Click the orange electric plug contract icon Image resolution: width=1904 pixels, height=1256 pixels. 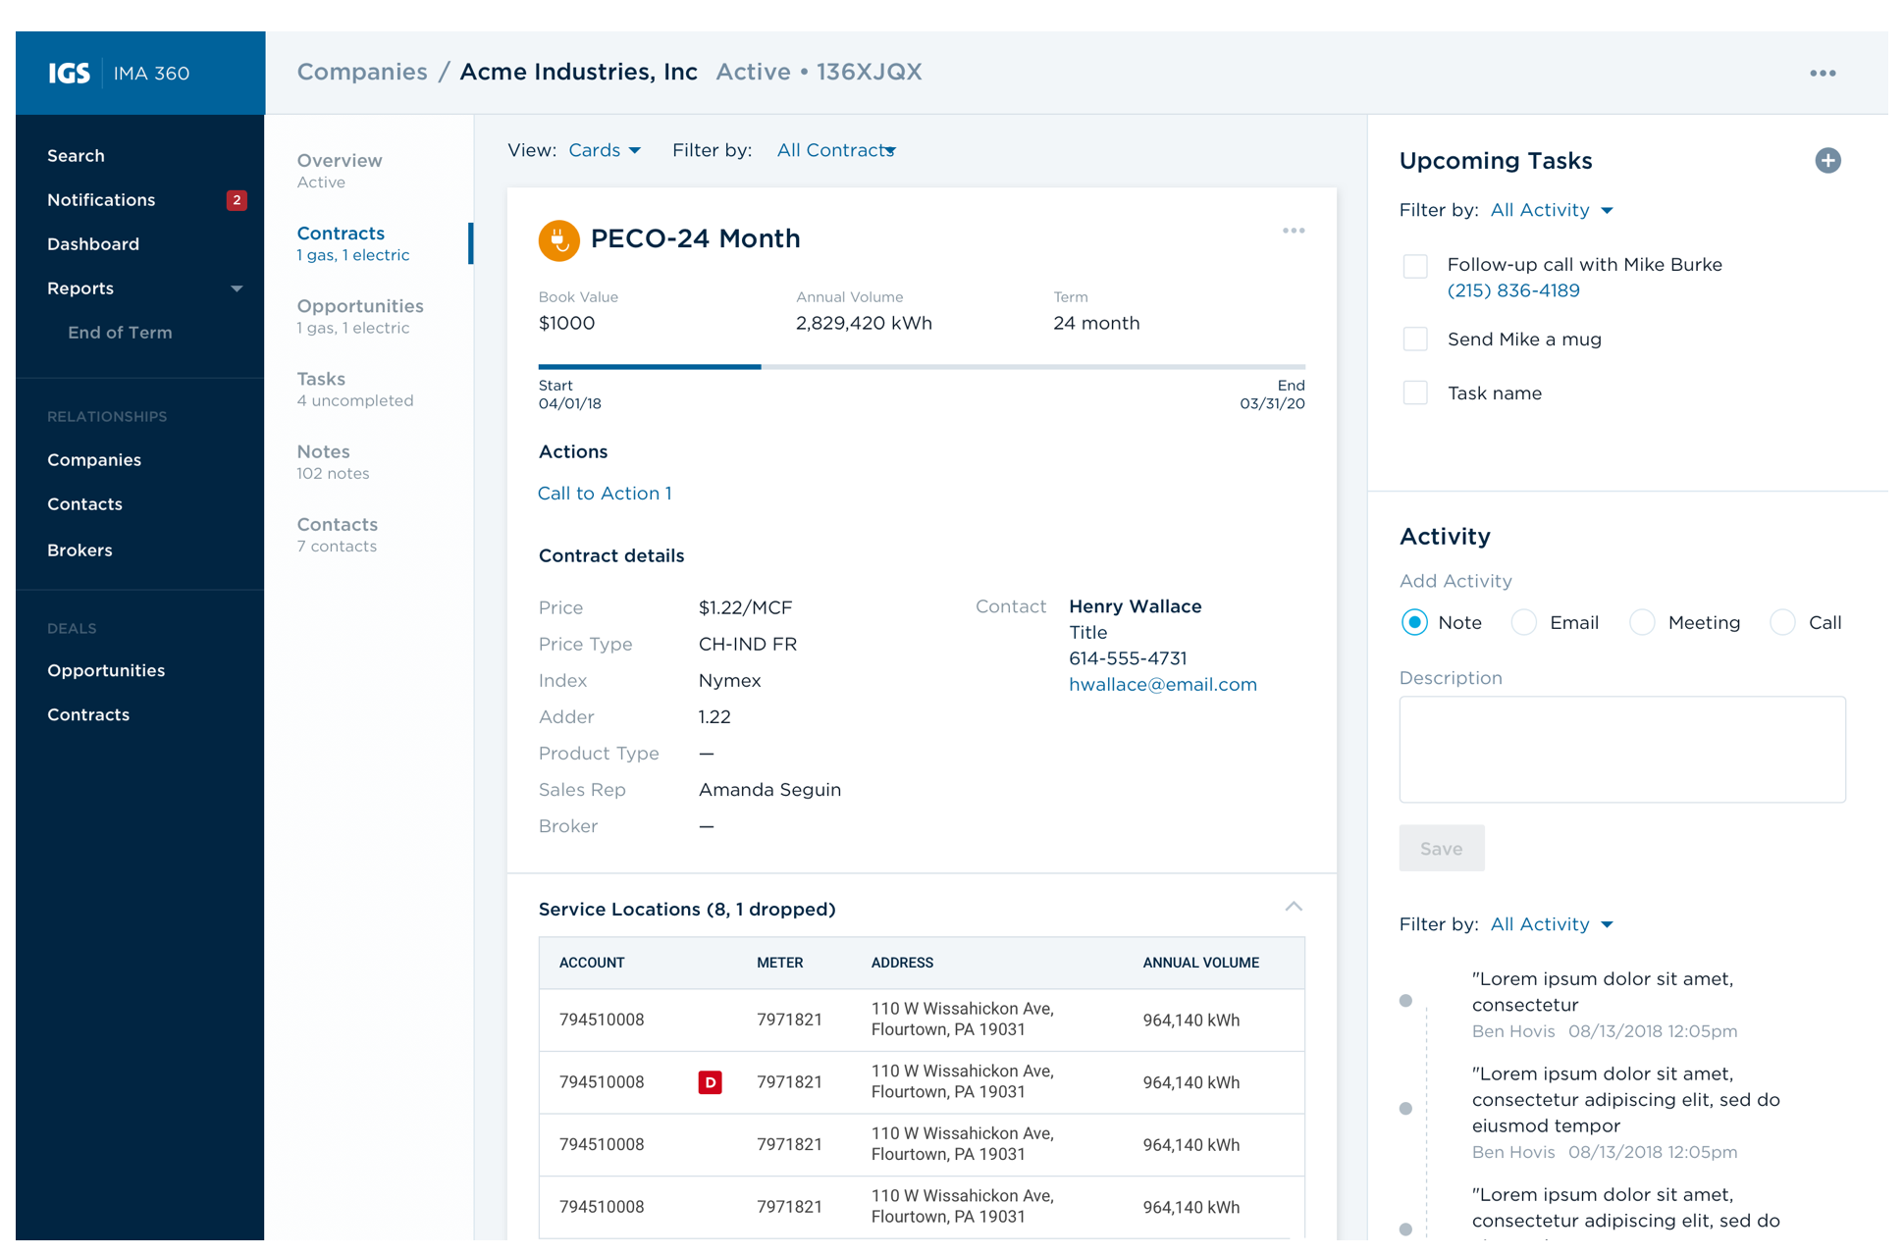pyautogui.click(x=558, y=239)
